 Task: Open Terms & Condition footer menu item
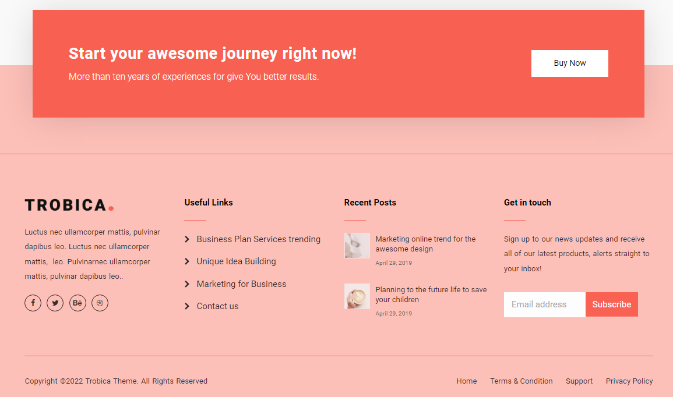pos(521,381)
